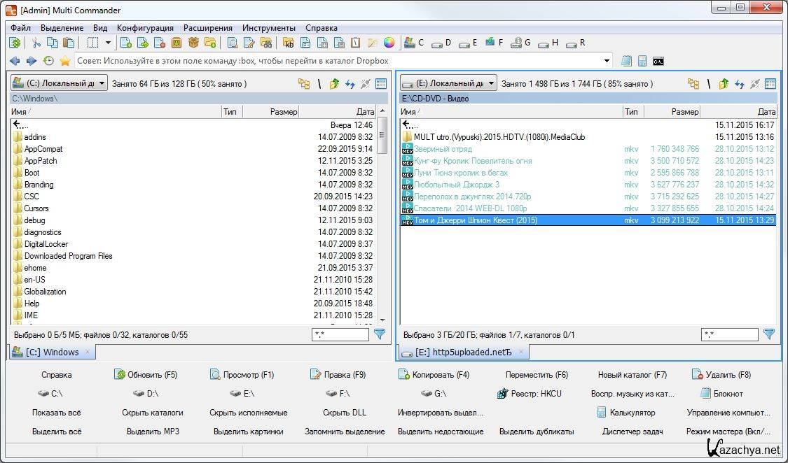This screenshot has width=788, height=463.
Task: Click the left panel filter funnel icon
Action: click(380, 334)
